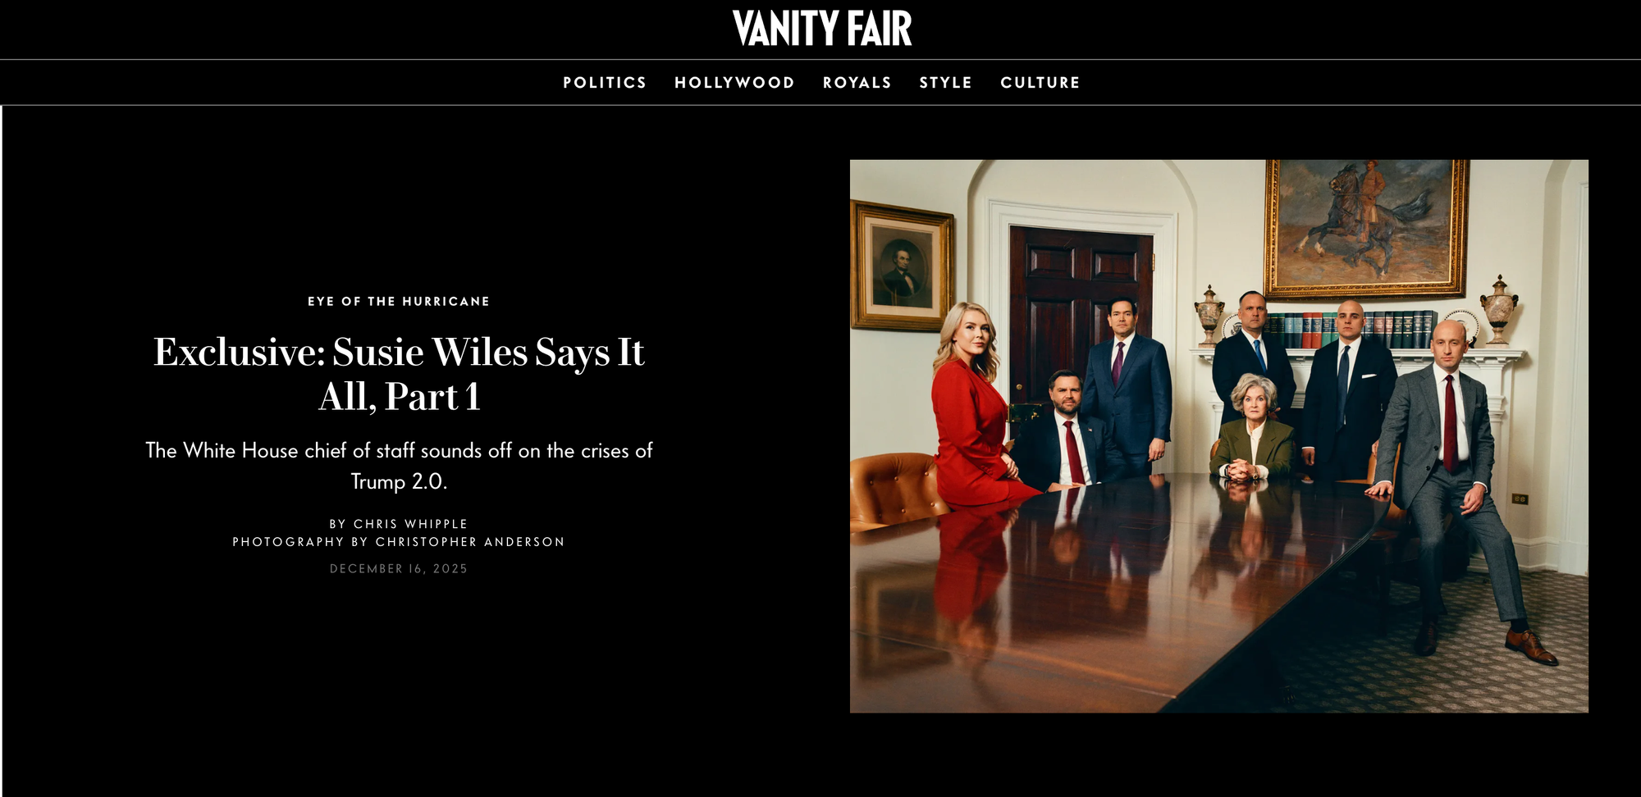
Task: Click the Eye of the Hurricane label
Action: 399,302
